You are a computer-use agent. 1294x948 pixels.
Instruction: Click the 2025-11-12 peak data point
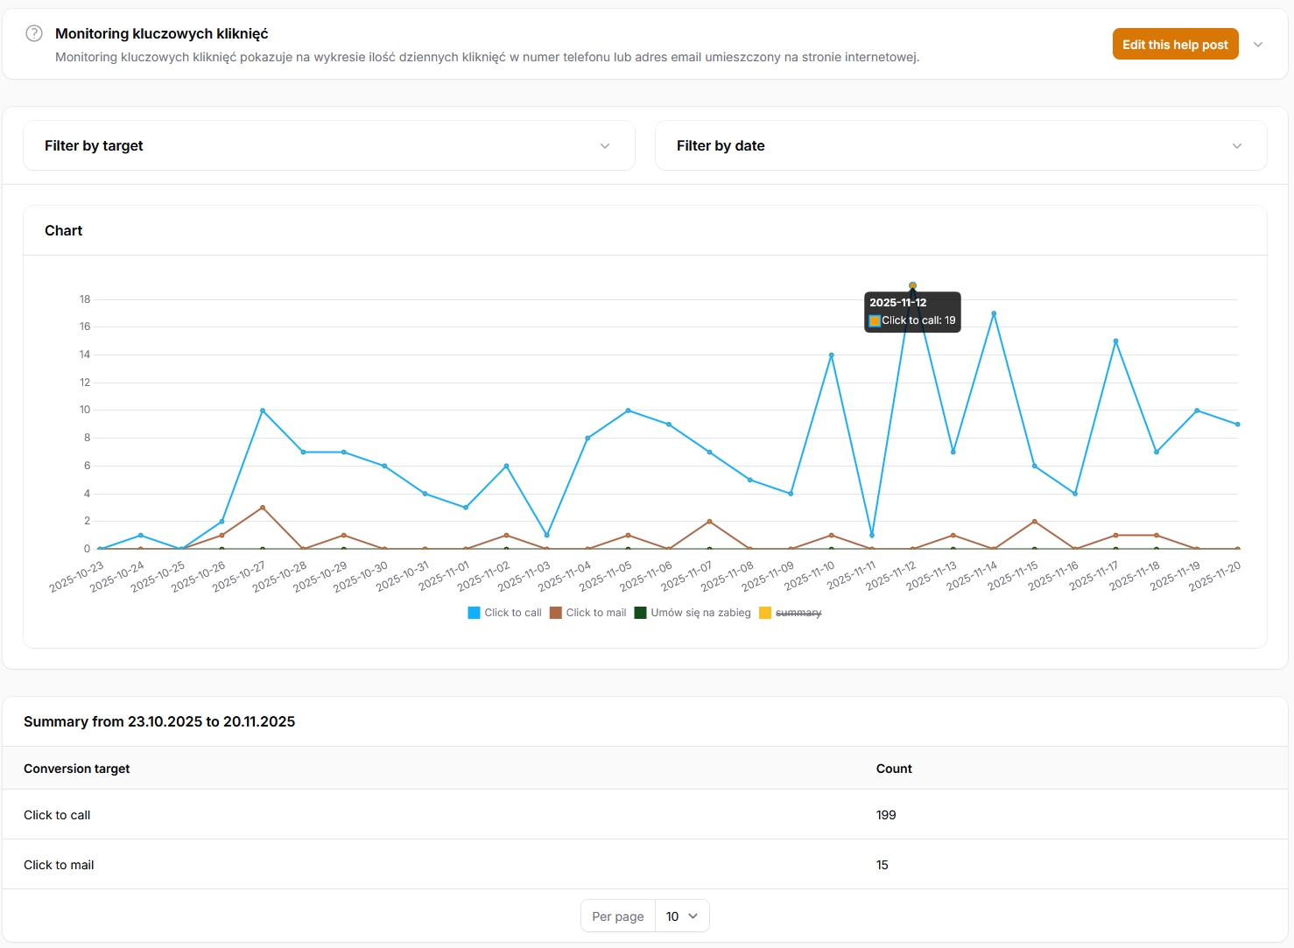click(x=912, y=286)
